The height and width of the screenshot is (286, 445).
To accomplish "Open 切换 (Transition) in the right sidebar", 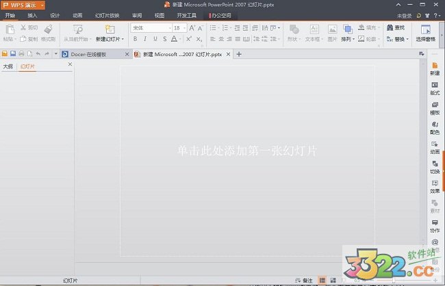I will 435,167.
